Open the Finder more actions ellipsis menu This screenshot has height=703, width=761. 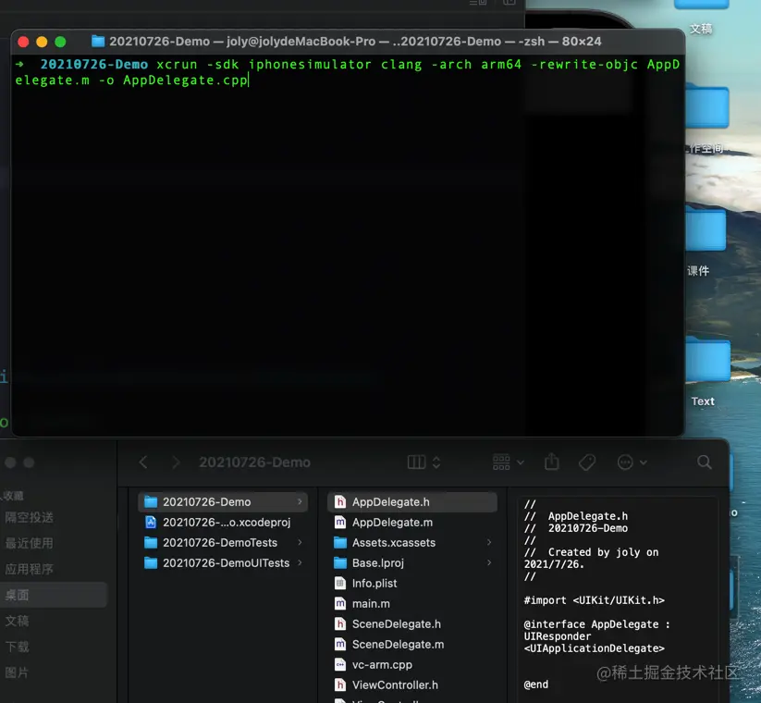[632, 462]
